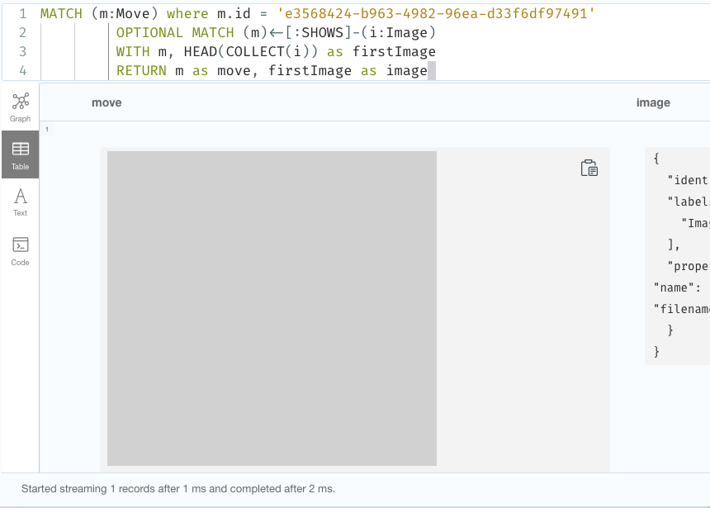This screenshot has height=508, width=710.
Task: Click the move id string in the query
Action: [436, 13]
